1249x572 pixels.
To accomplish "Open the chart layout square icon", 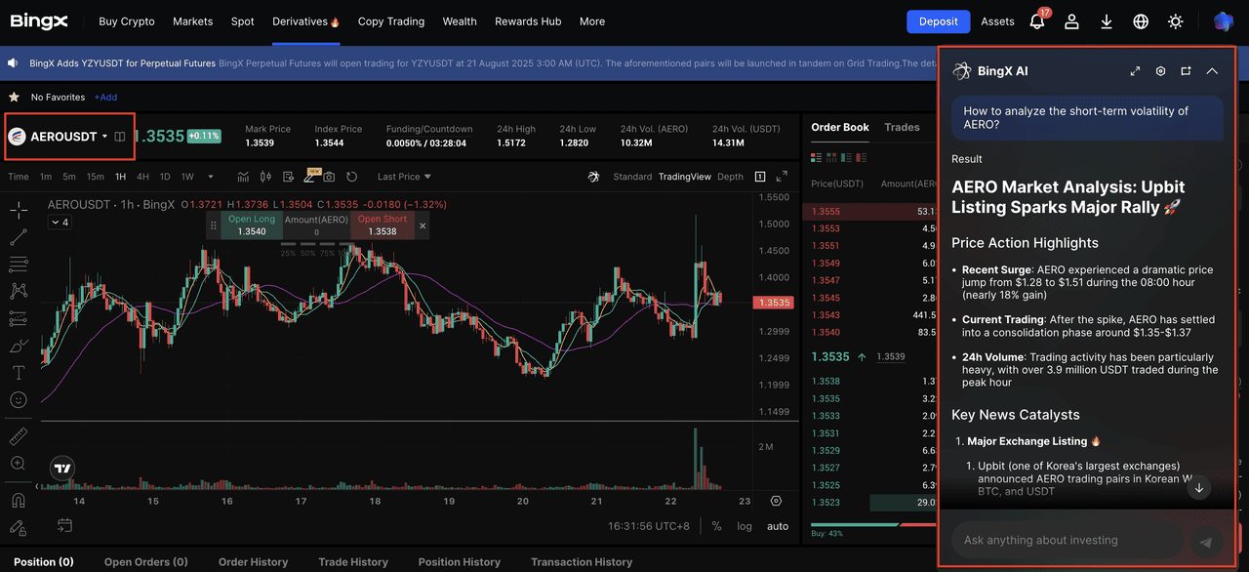I will tap(760, 177).
